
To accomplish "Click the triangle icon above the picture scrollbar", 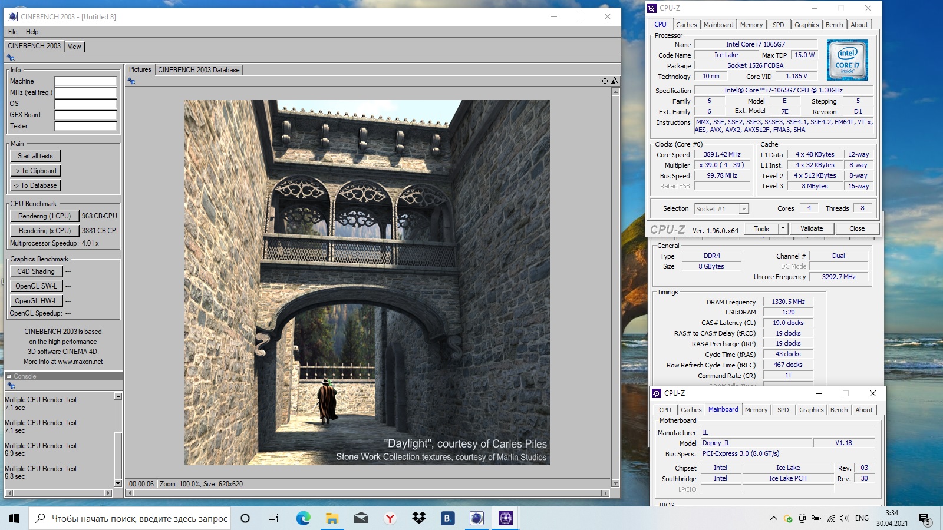I will (615, 81).
